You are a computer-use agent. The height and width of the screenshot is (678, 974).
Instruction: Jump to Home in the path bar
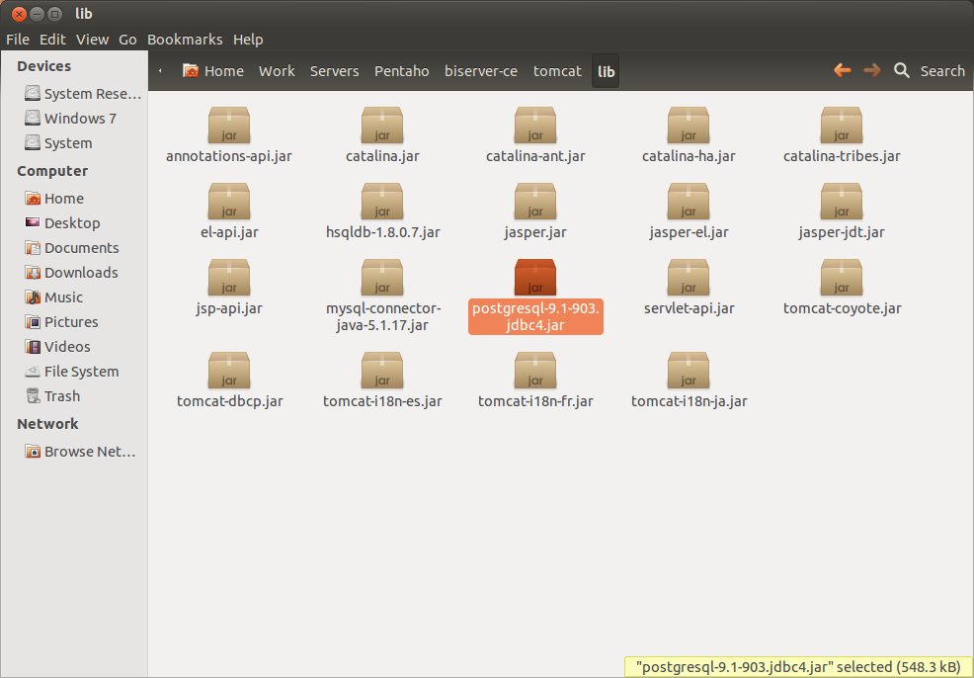click(213, 71)
